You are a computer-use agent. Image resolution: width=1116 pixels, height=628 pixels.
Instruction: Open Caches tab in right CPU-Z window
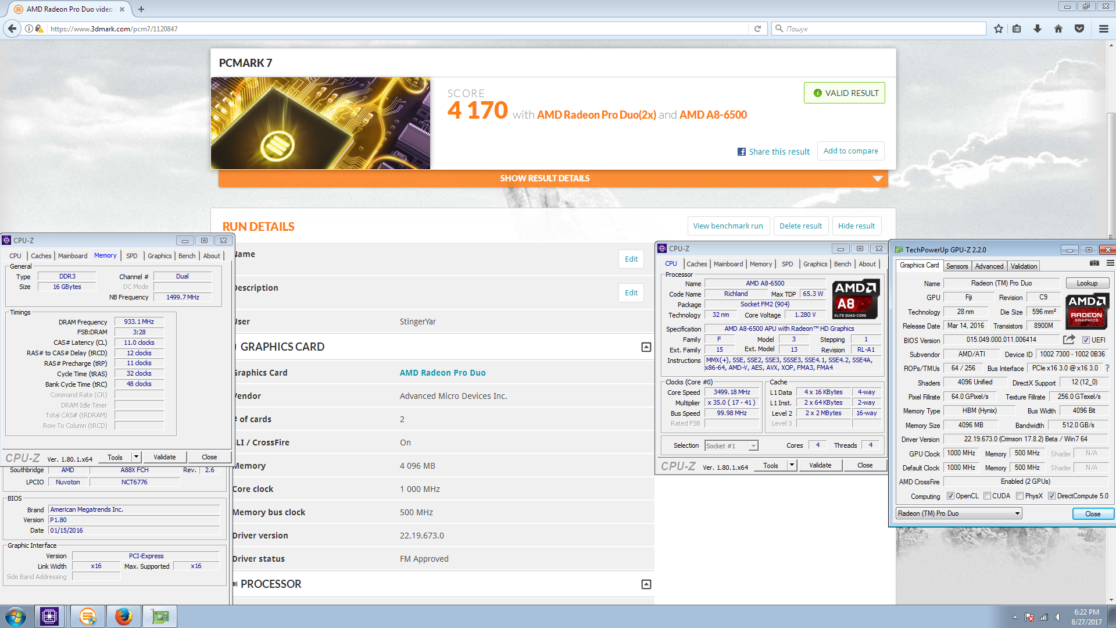(x=696, y=264)
